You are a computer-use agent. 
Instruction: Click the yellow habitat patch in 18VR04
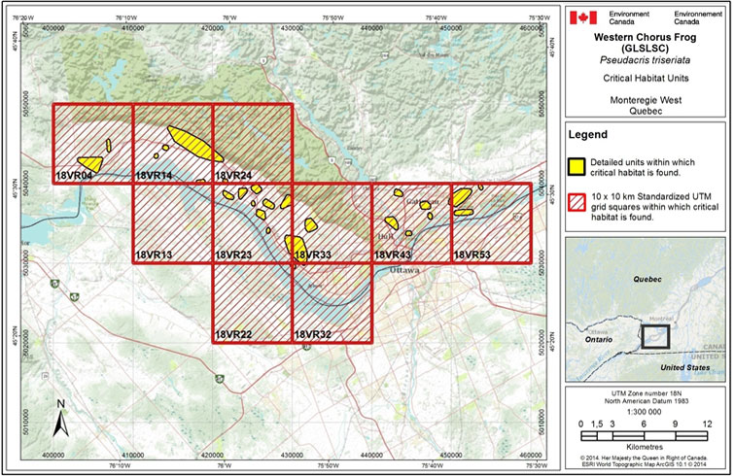(x=90, y=163)
